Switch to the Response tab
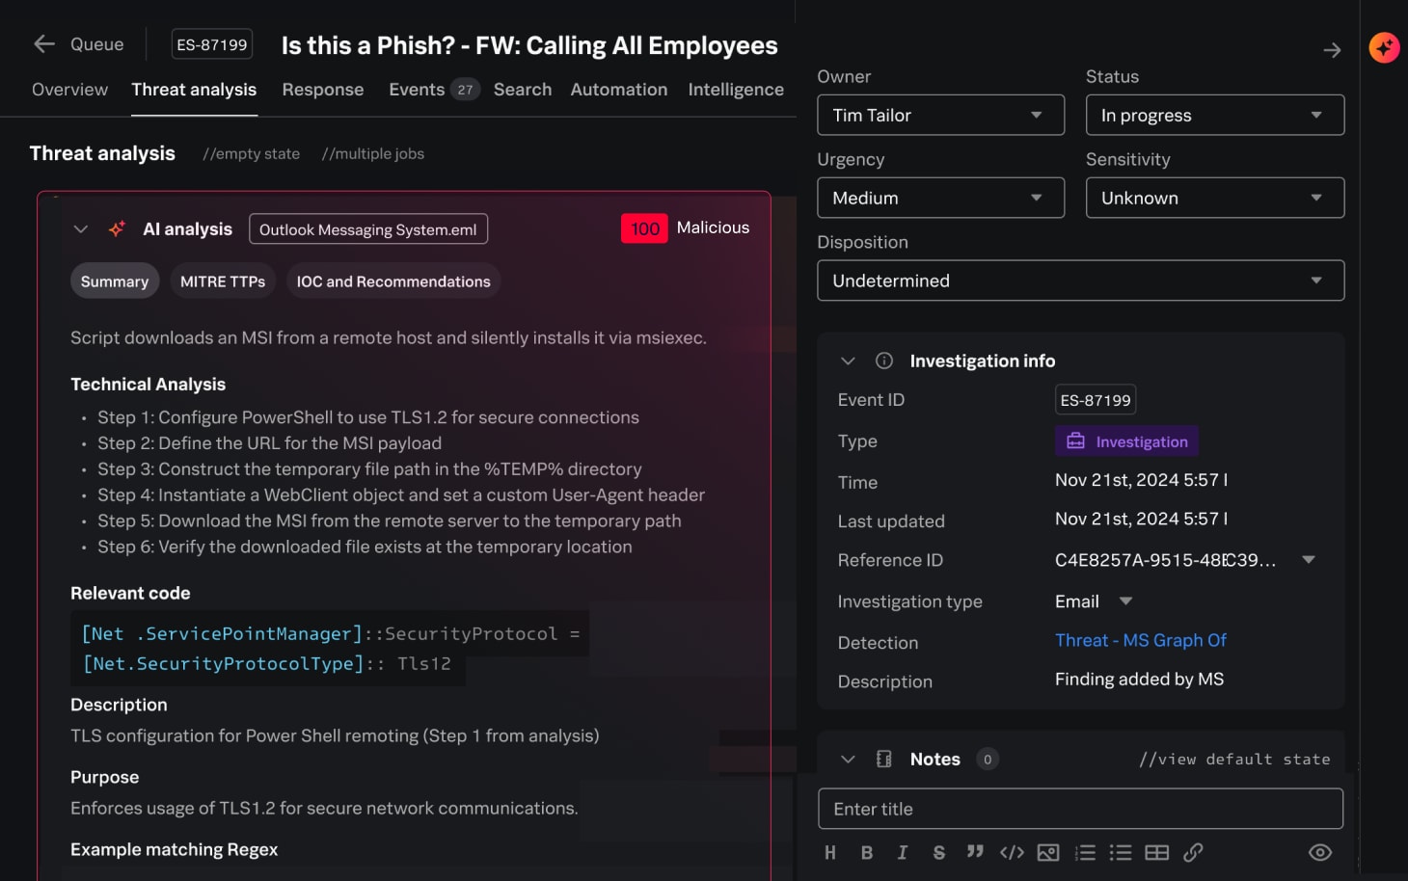This screenshot has height=881, width=1408. (323, 90)
